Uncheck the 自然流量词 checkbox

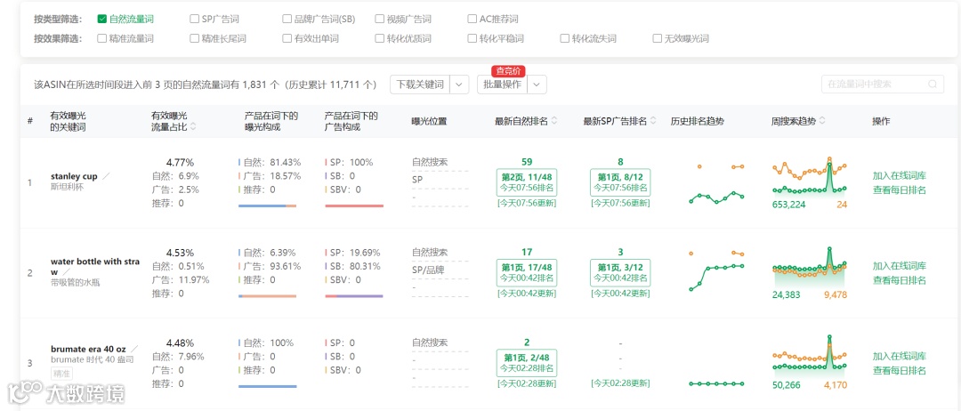click(102, 19)
